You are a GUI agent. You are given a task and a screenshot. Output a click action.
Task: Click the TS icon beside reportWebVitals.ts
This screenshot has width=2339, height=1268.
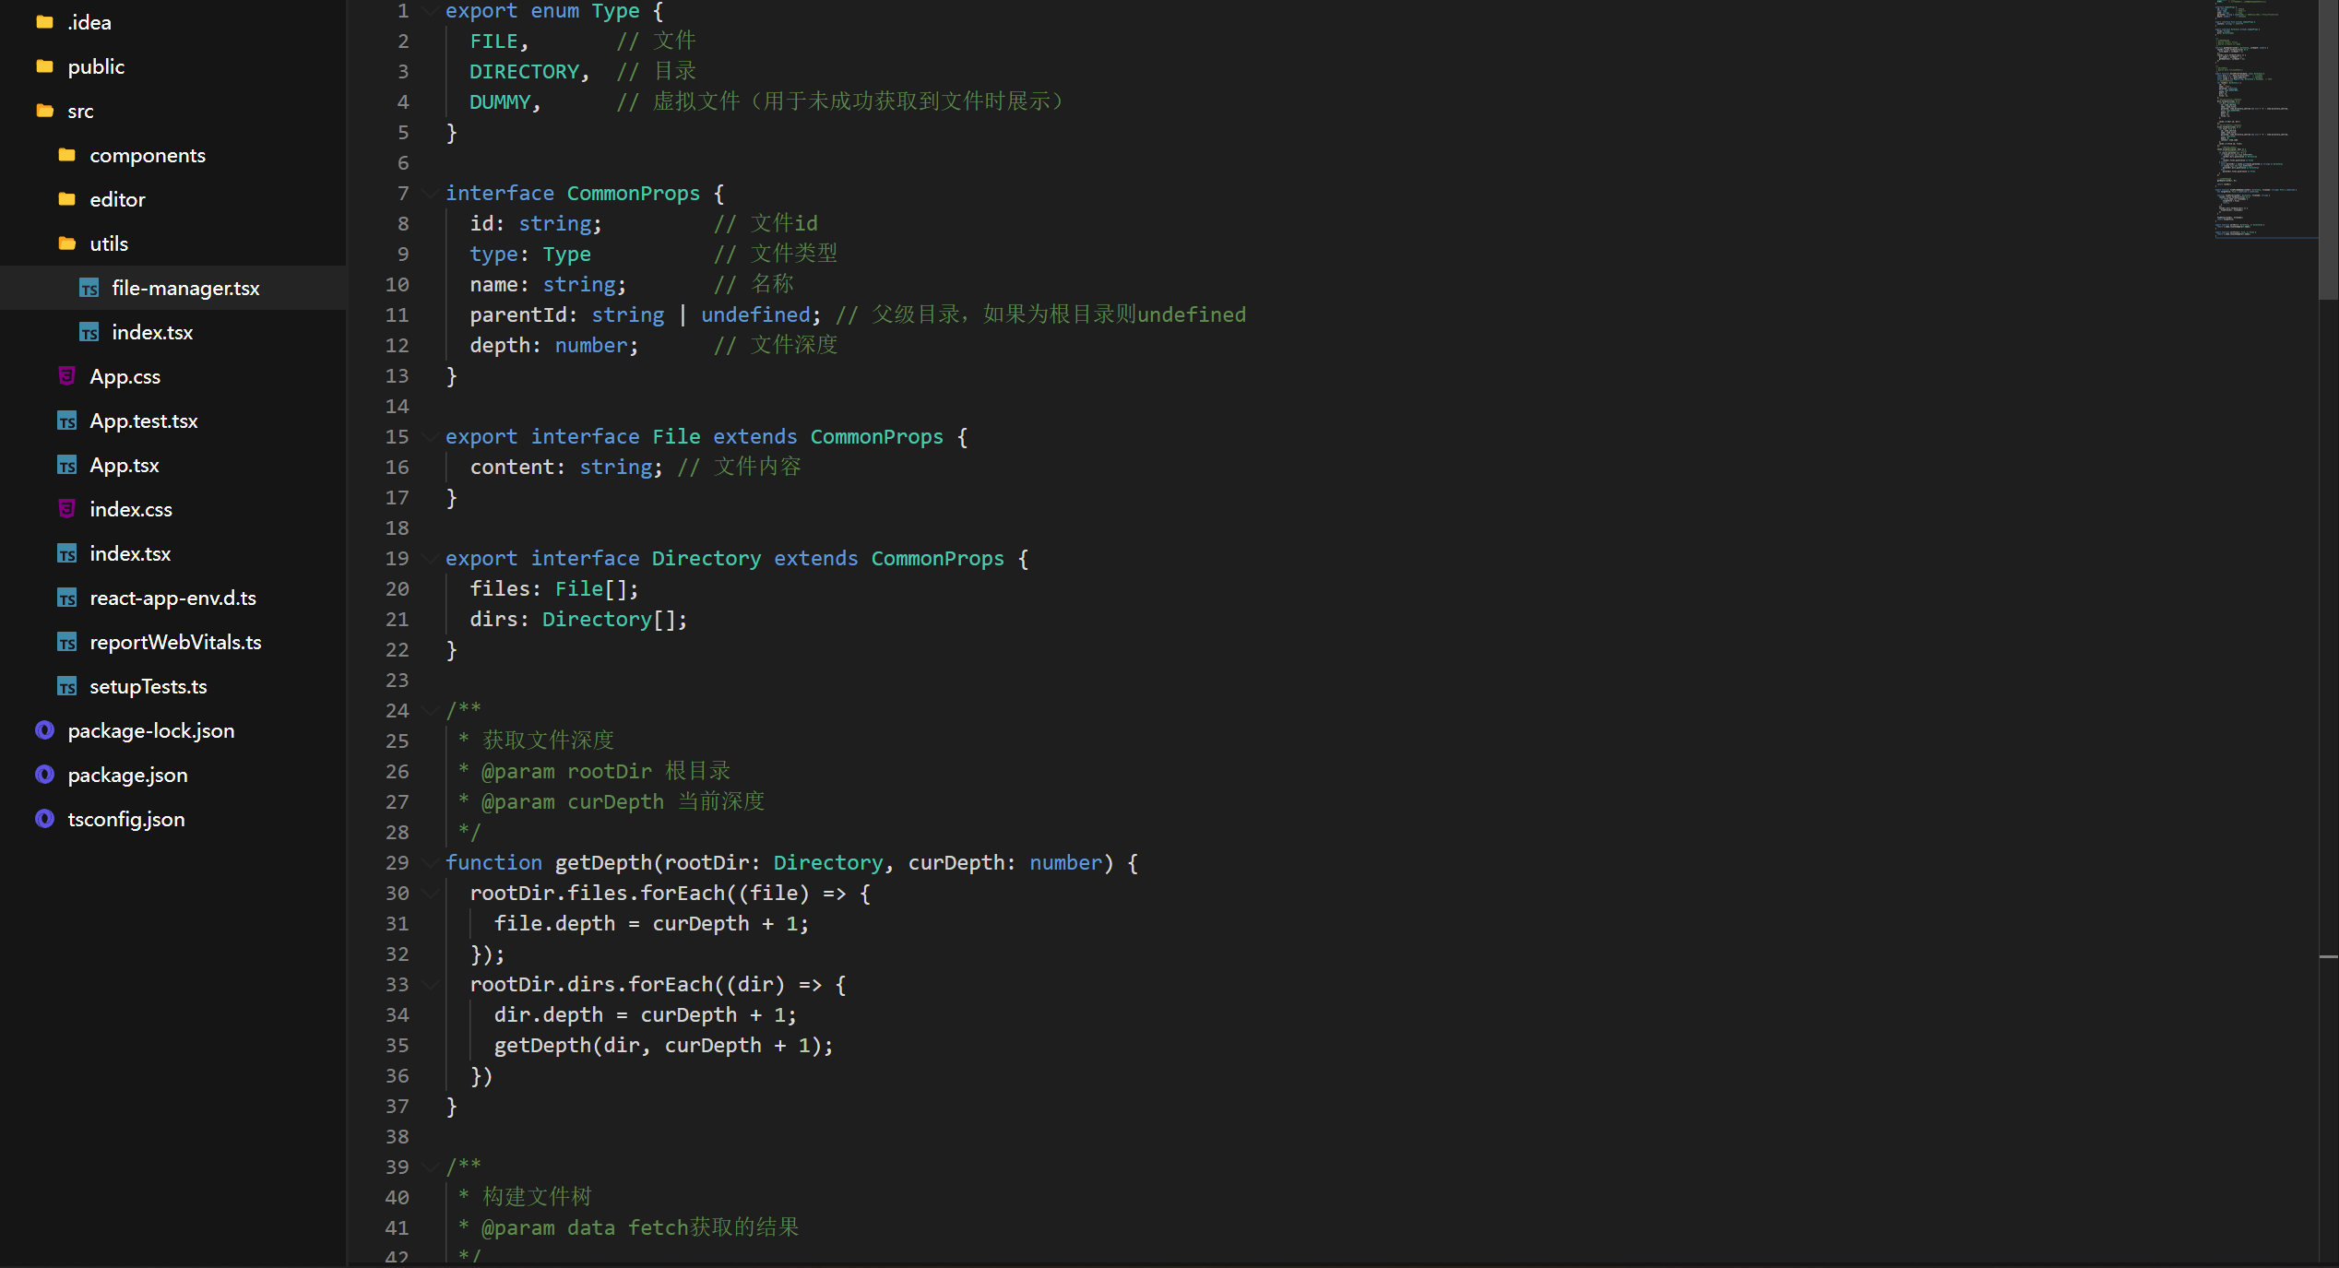click(x=66, y=643)
